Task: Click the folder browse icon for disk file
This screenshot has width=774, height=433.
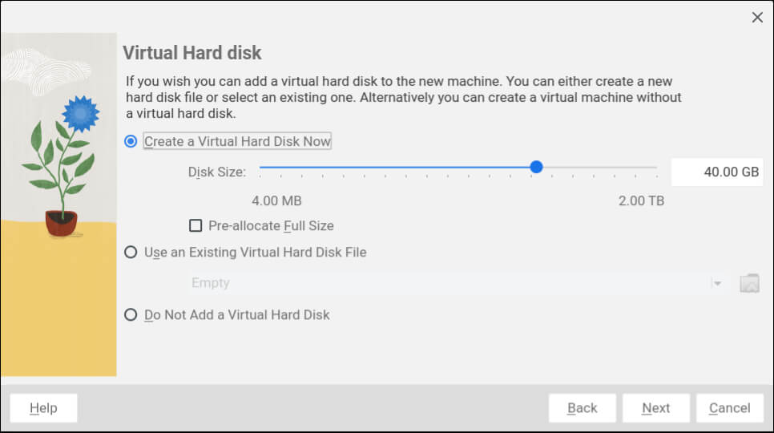Action: pyautogui.click(x=749, y=283)
